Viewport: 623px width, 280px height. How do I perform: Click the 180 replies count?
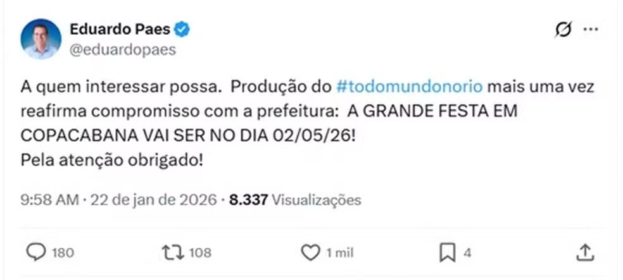pos(63,253)
